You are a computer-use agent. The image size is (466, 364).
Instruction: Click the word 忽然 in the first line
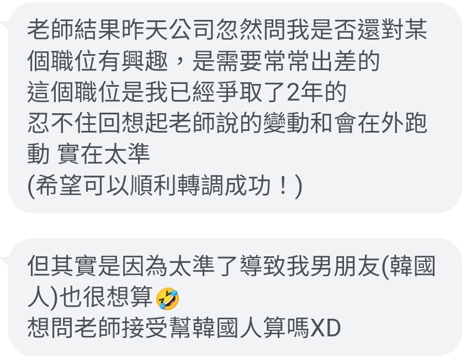(239, 30)
